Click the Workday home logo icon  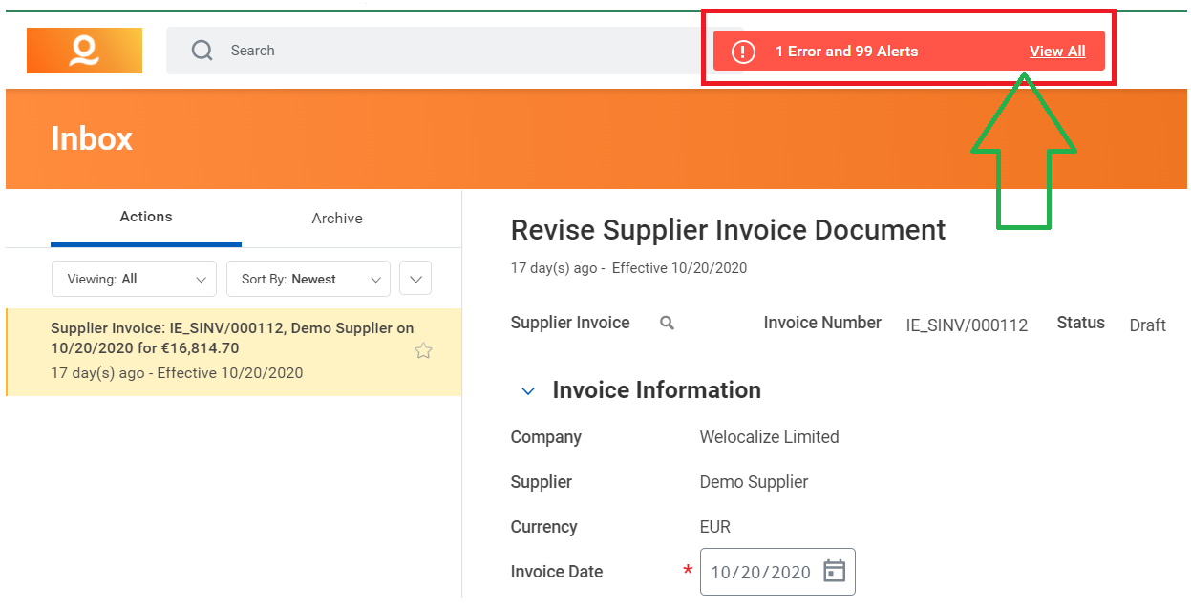tap(84, 50)
